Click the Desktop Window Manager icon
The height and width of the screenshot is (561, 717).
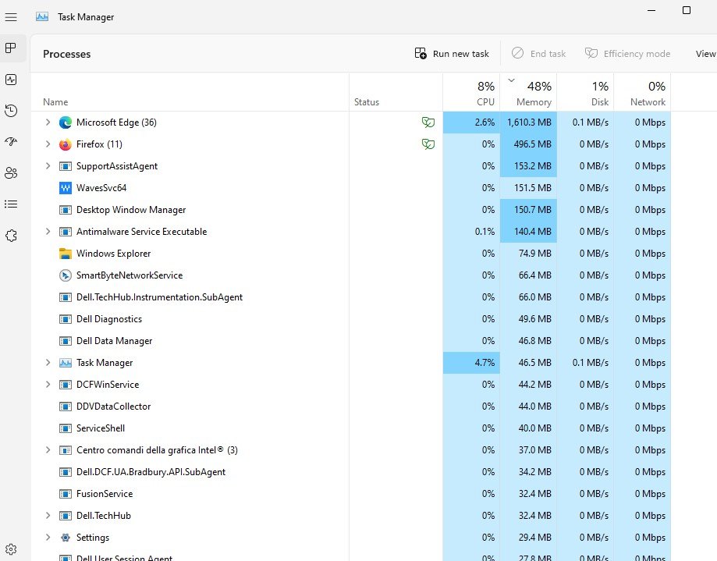(x=66, y=210)
